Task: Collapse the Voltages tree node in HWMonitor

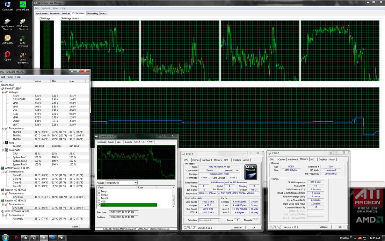Action: pos(2,92)
